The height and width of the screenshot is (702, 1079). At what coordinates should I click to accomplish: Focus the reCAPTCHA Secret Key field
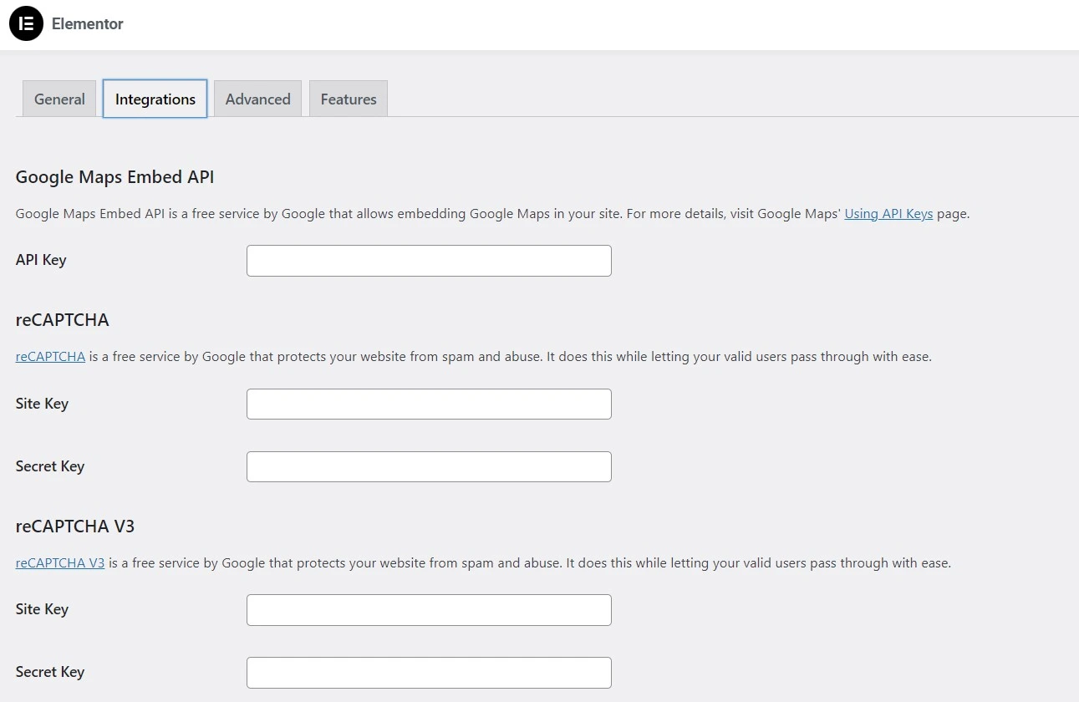(x=429, y=466)
